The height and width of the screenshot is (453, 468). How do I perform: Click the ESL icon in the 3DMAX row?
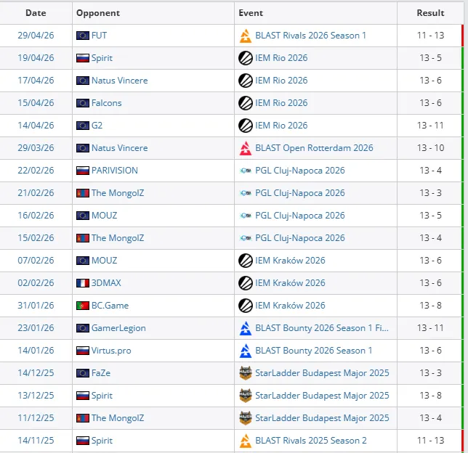246,283
